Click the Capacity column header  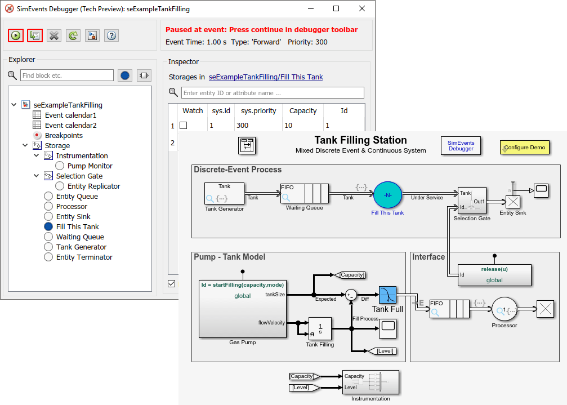coord(303,110)
